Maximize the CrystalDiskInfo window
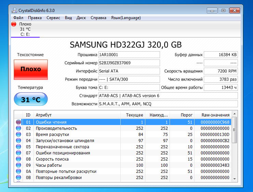The image size is (253, 192). [x=223, y=11]
